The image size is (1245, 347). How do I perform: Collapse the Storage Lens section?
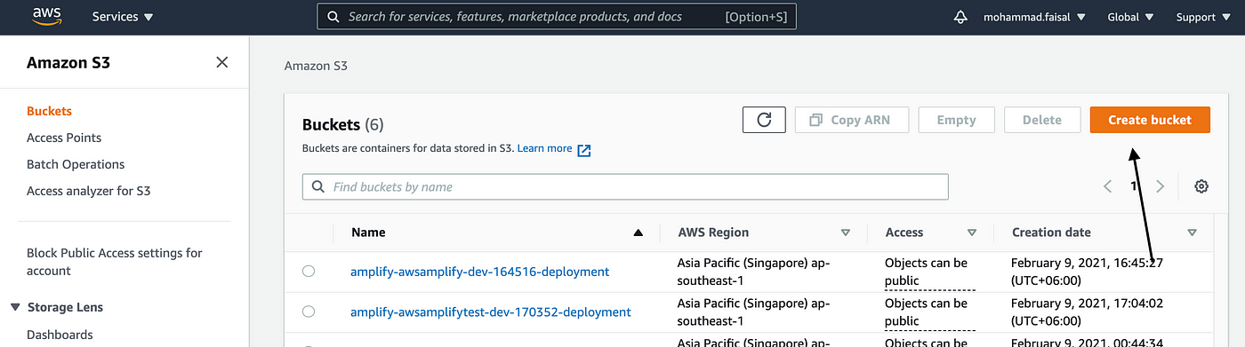point(16,307)
